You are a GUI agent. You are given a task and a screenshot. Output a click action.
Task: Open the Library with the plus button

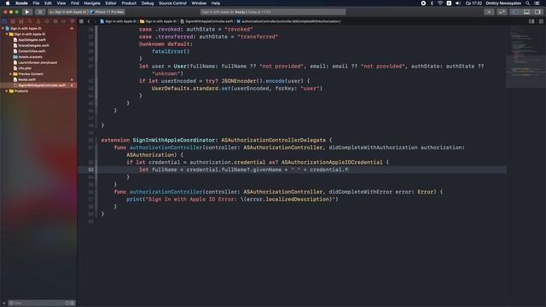coord(489,12)
